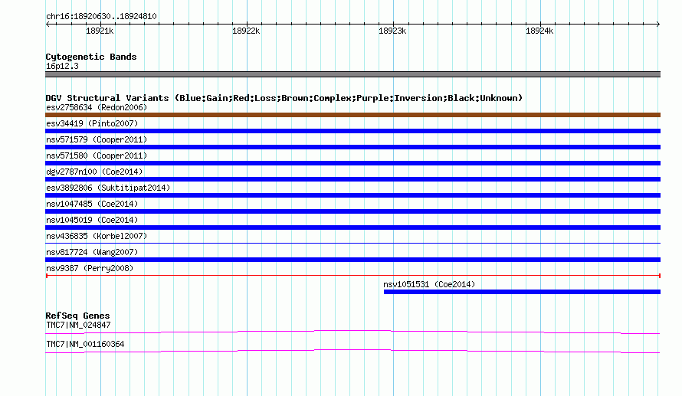Click the 18923k ruler tick label

(392, 31)
